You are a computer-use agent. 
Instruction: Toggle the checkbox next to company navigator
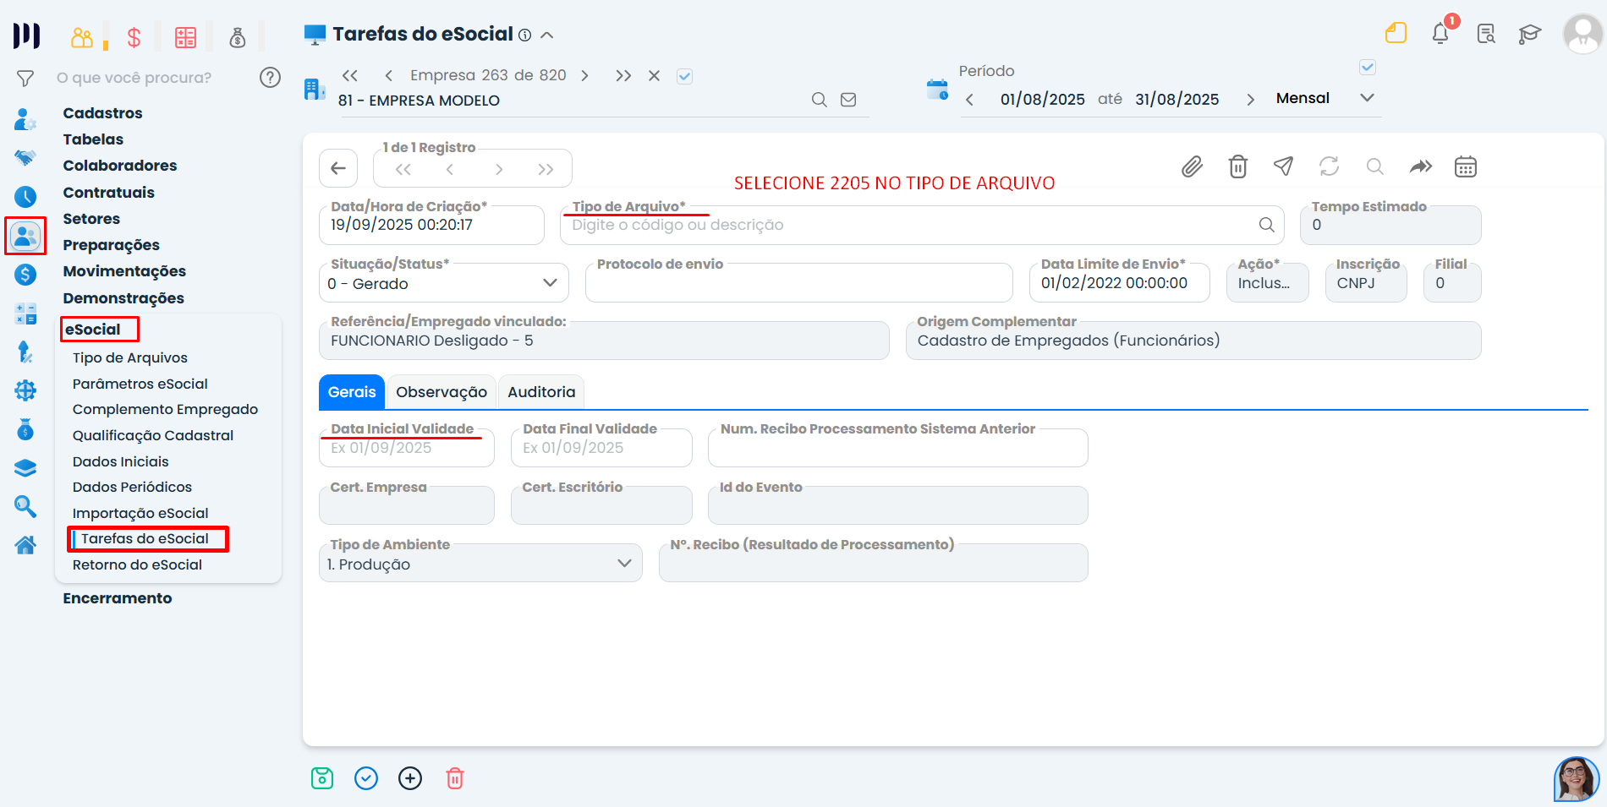tap(685, 76)
